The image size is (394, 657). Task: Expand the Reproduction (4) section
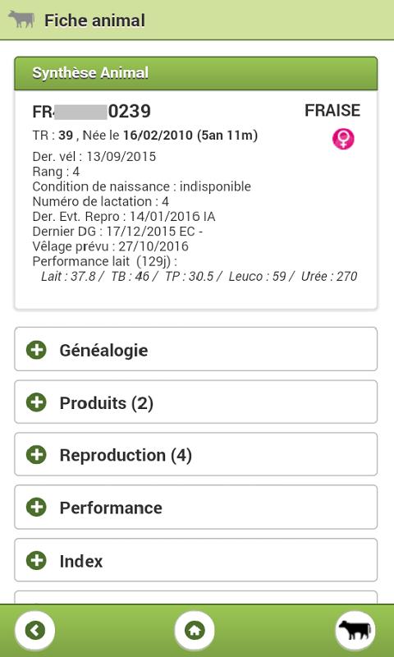(196, 454)
